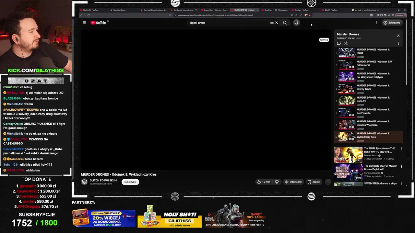Open GLITCH PO POLSKU channel avatar
Screen dimensions: 415x233
point(84,182)
